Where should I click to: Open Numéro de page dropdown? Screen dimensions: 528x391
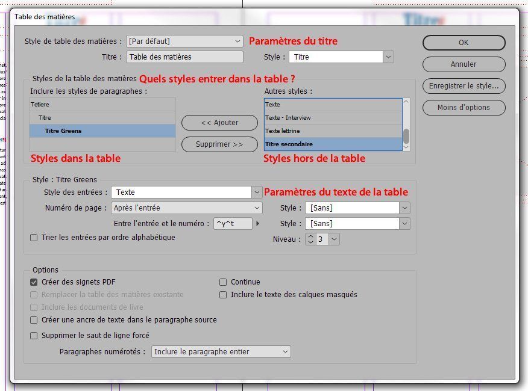tap(187, 208)
